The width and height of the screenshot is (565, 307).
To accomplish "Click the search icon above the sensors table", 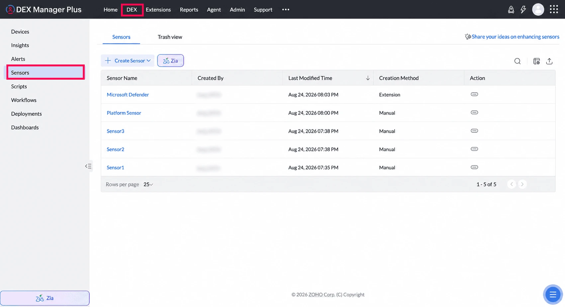I will 518,61.
